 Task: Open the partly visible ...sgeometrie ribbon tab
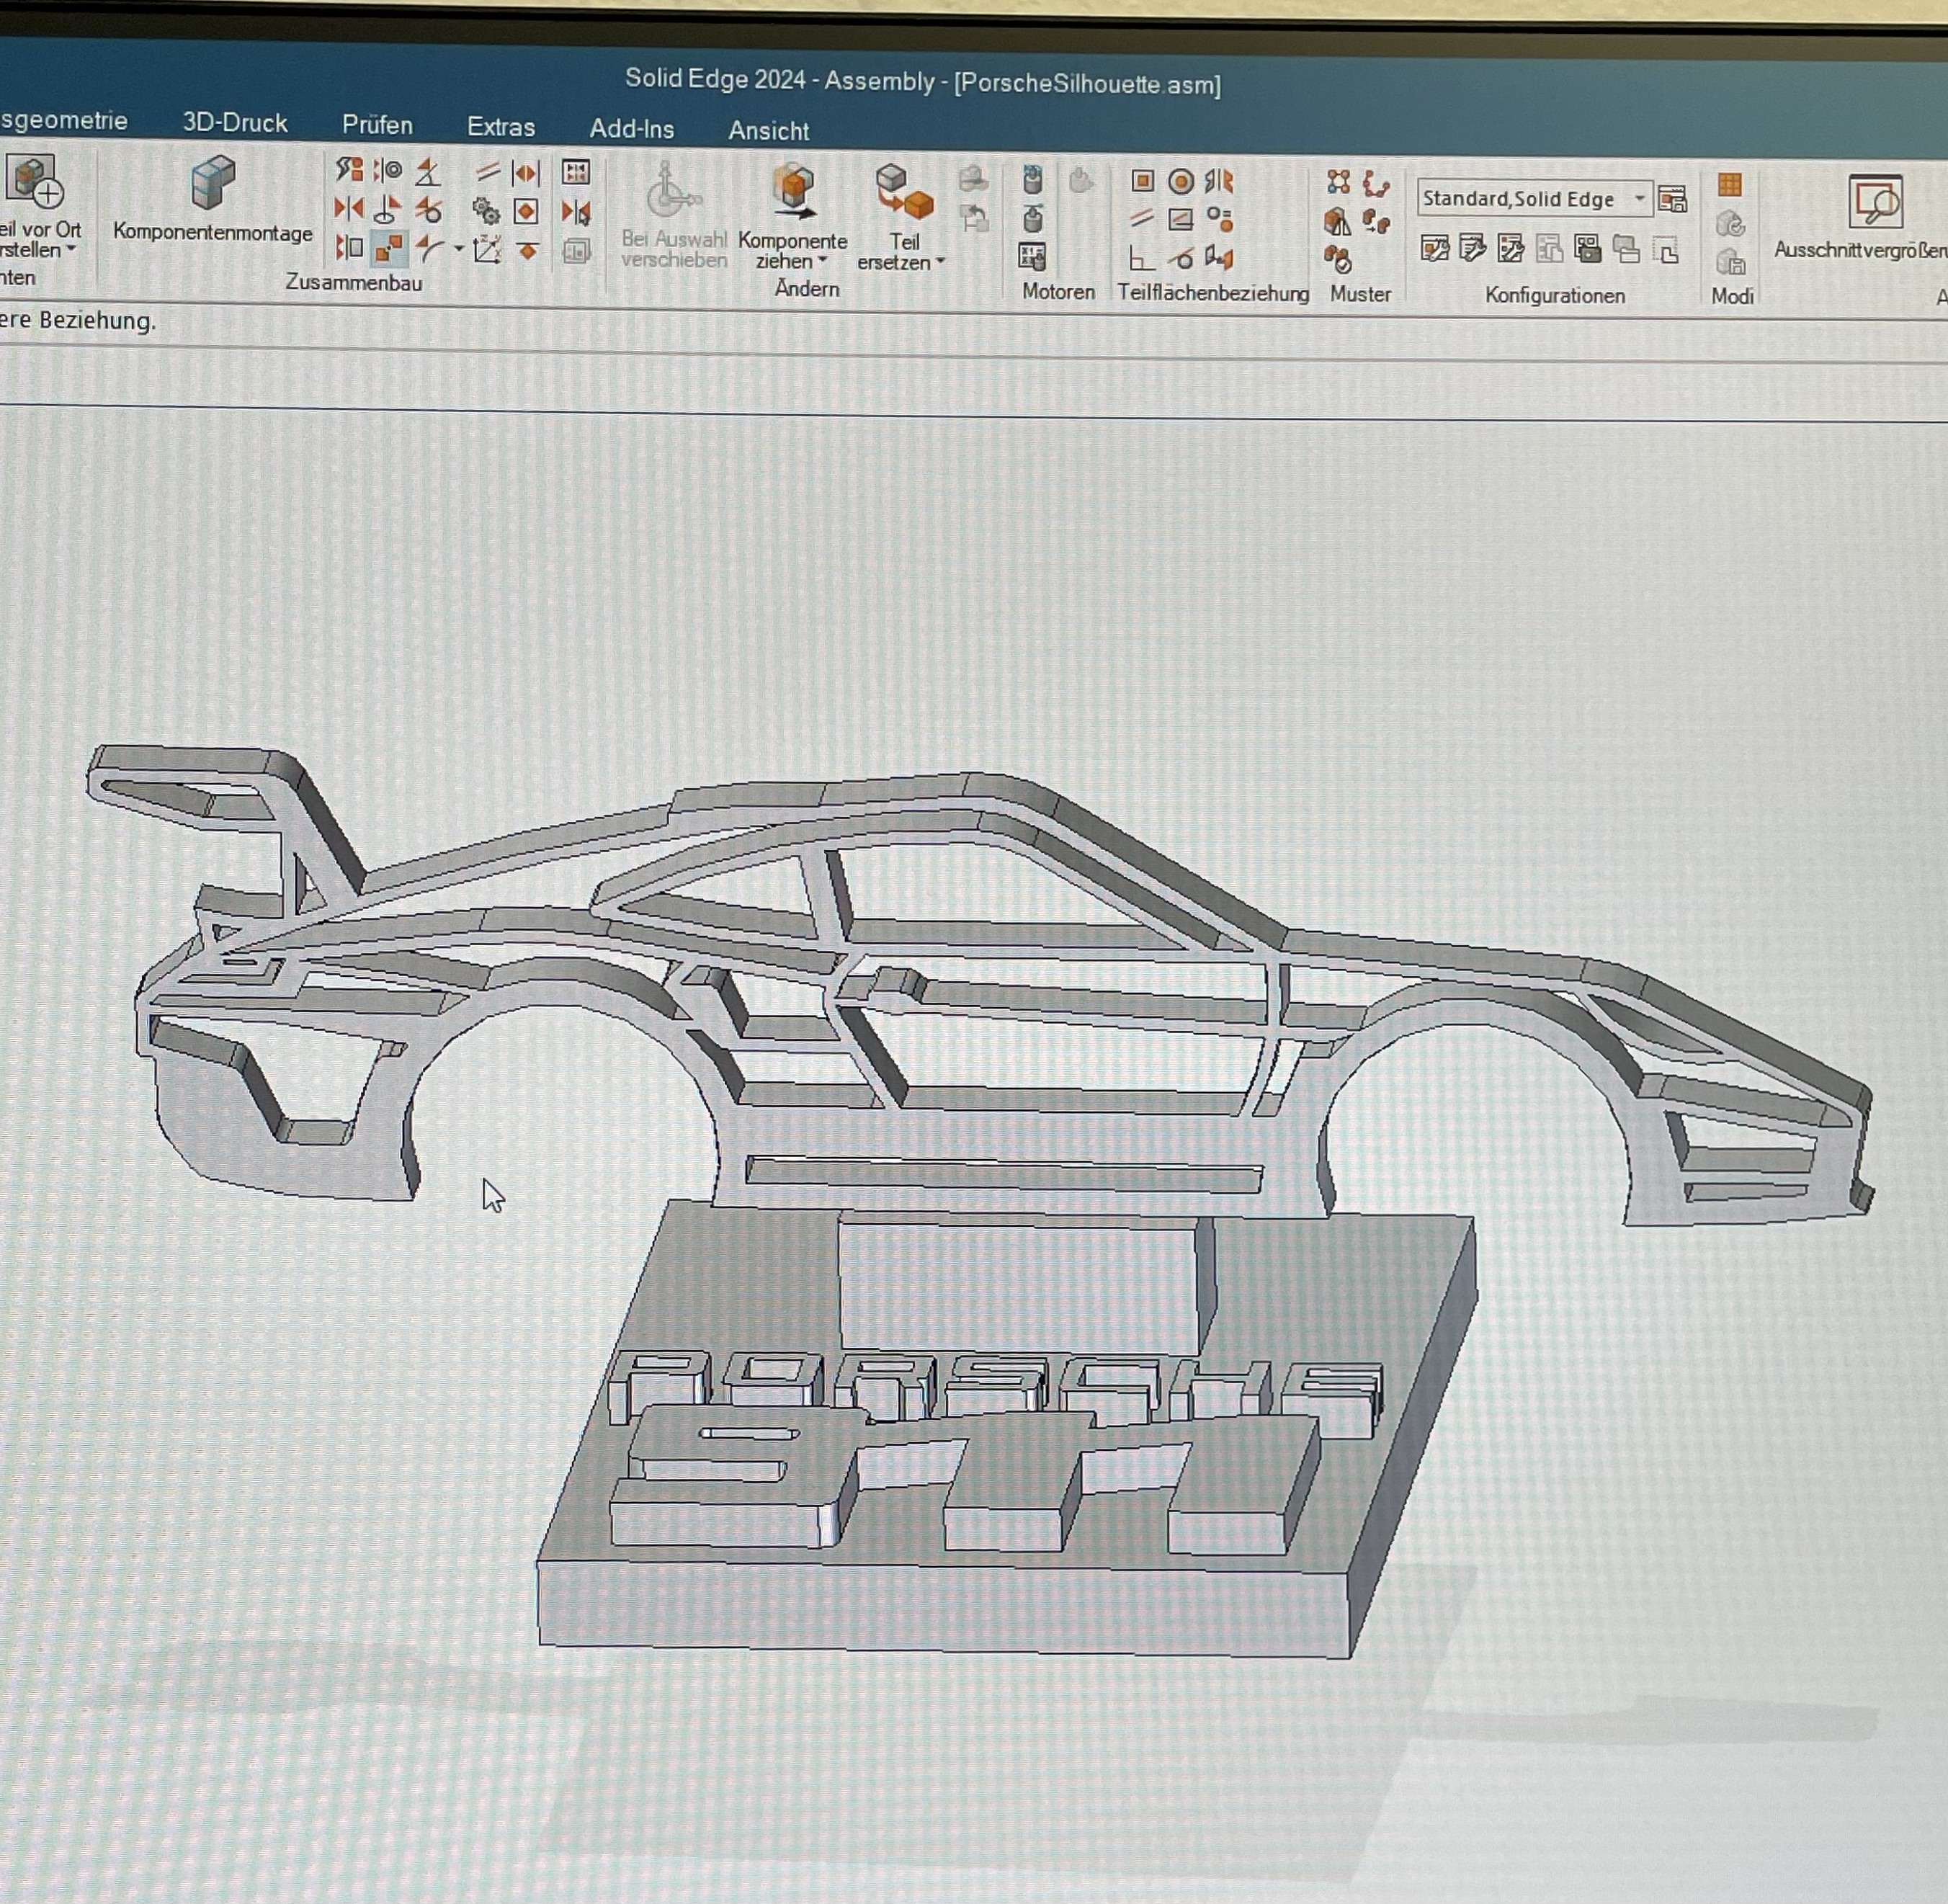[64, 121]
